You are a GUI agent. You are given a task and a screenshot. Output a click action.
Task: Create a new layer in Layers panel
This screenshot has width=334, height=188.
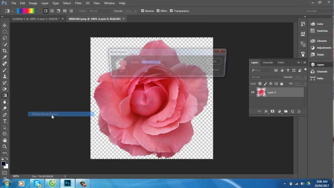pyautogui.click(x=292, y=111)
